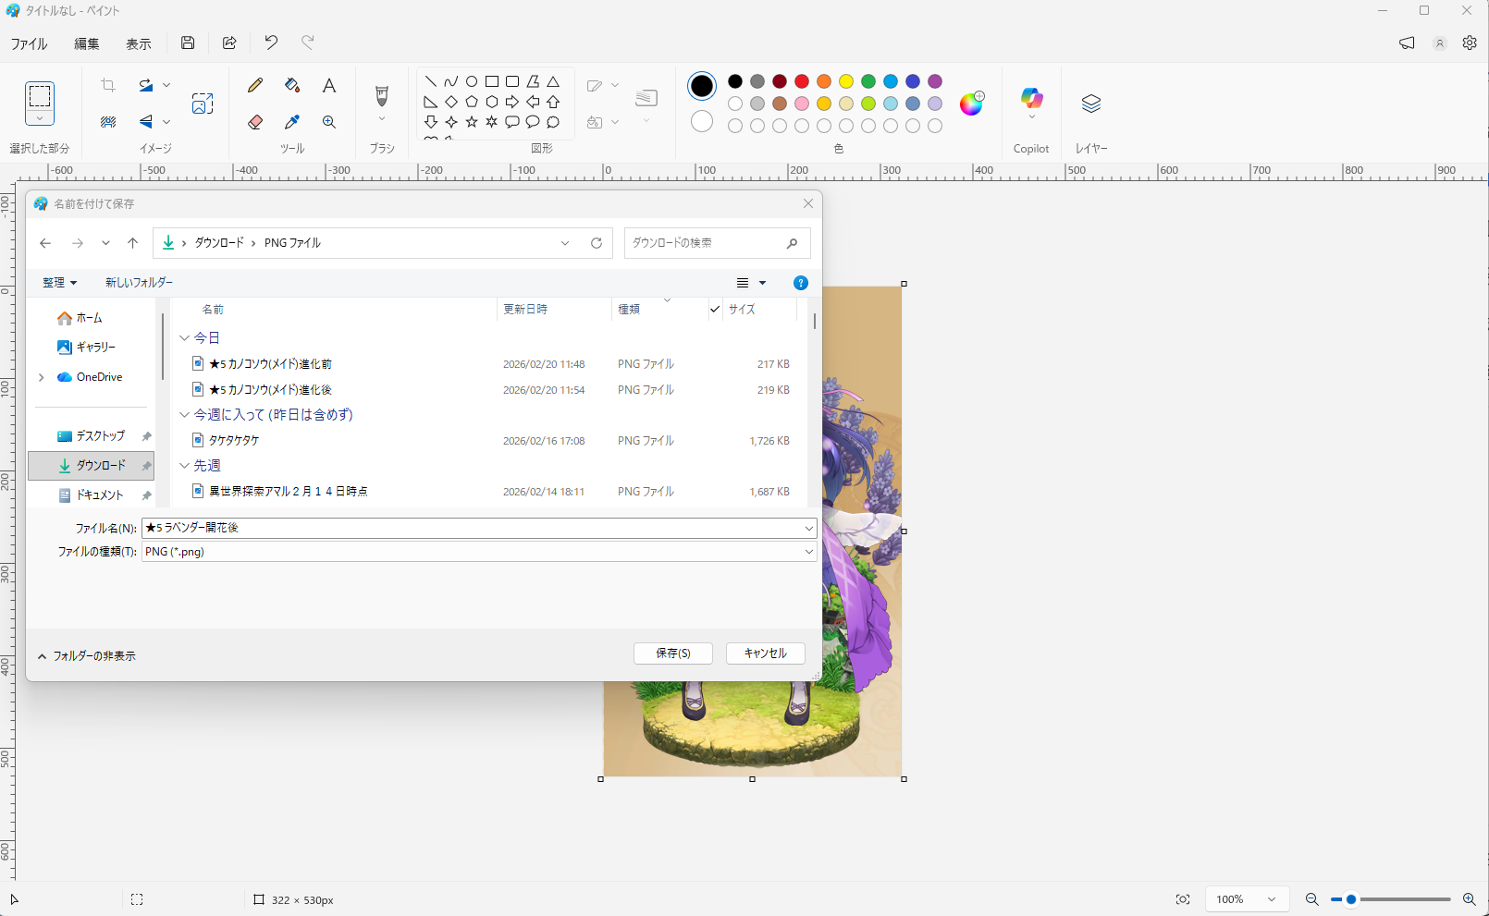Click the Undo arrow

click(271, 43)
